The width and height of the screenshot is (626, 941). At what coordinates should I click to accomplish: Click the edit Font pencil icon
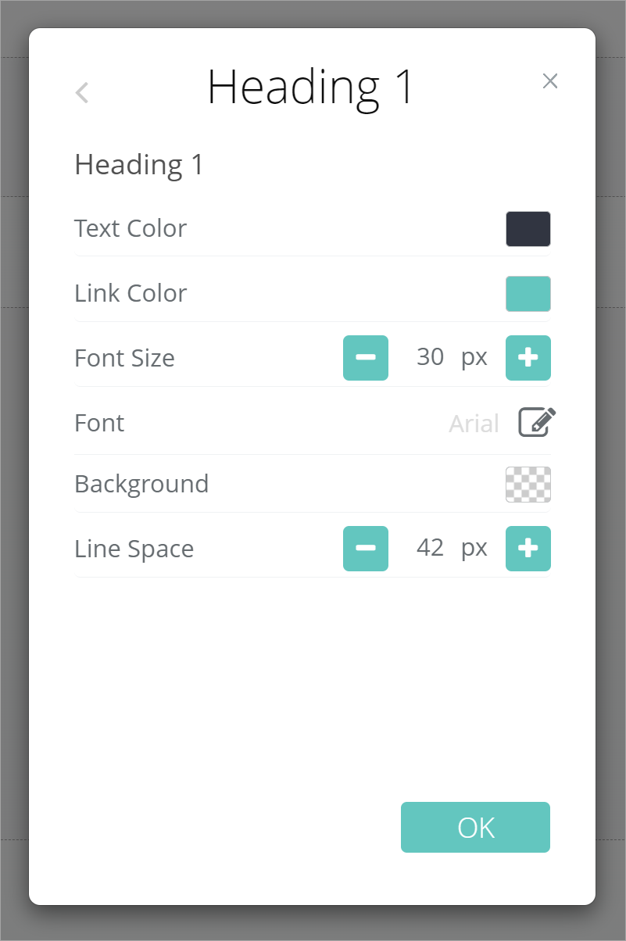[537, 423]
